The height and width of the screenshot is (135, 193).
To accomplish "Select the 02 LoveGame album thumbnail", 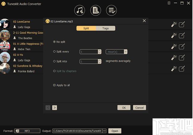I will (x=5, y=24).
